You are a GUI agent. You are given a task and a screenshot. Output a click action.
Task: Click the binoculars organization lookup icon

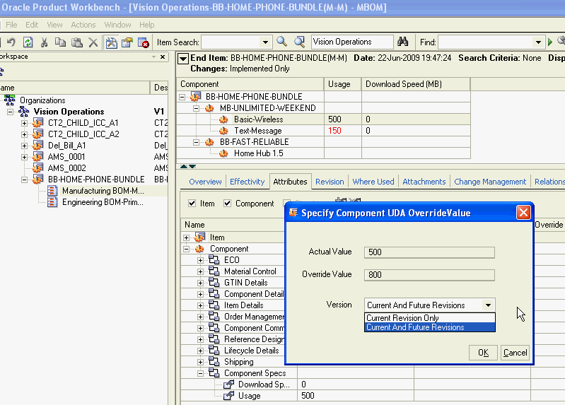coord(403,42)
